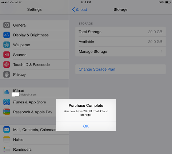Tap the Display & Brightness icon
172x154 pixels.
pos(7,35)
